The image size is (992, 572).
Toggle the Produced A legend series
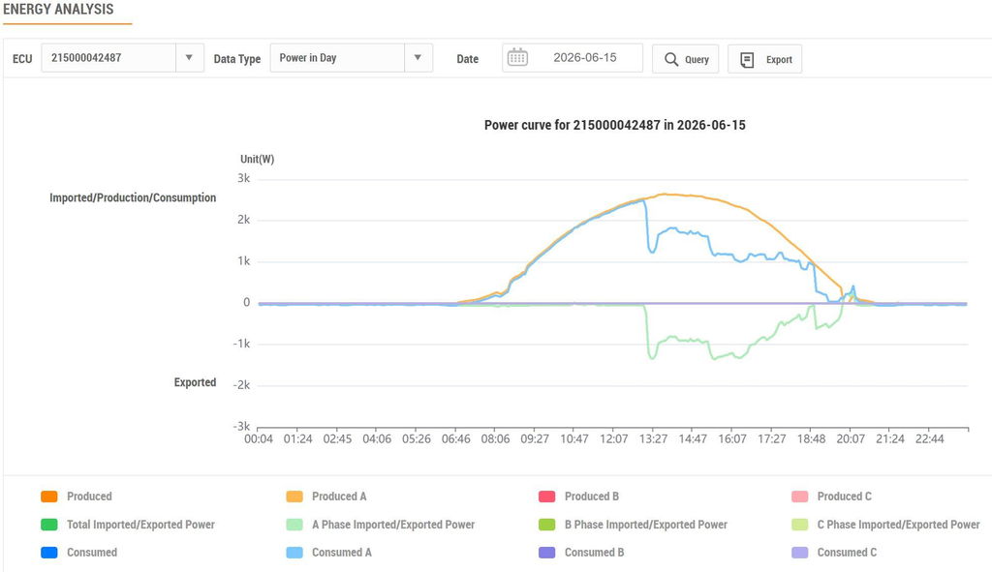326,497
